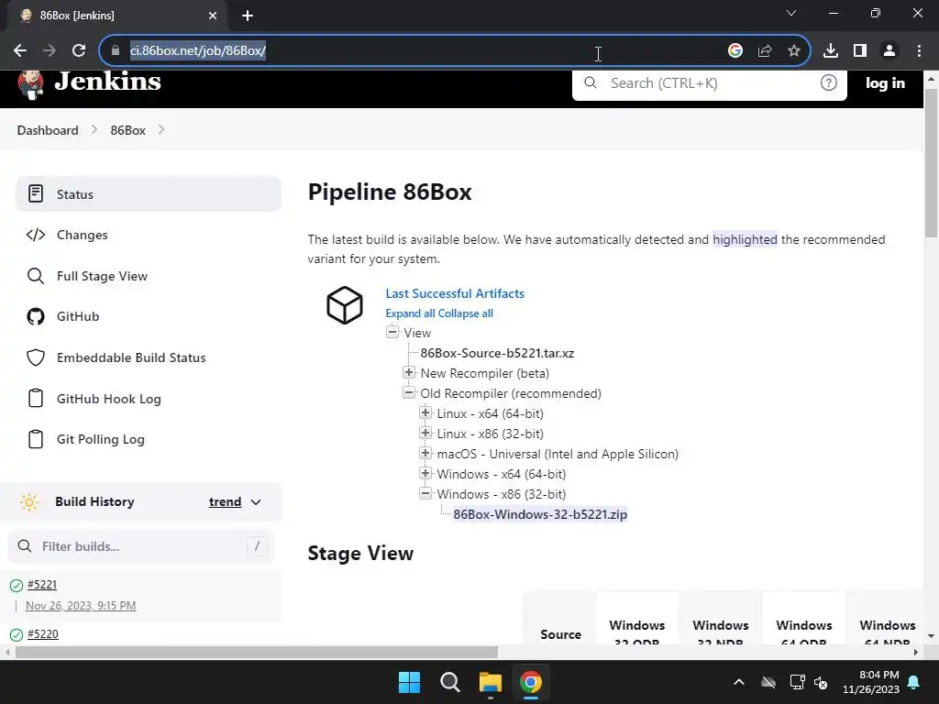The image size is (939, 704).
Task: Open the GitHub sidebar item
Action: tap(148, 316)
